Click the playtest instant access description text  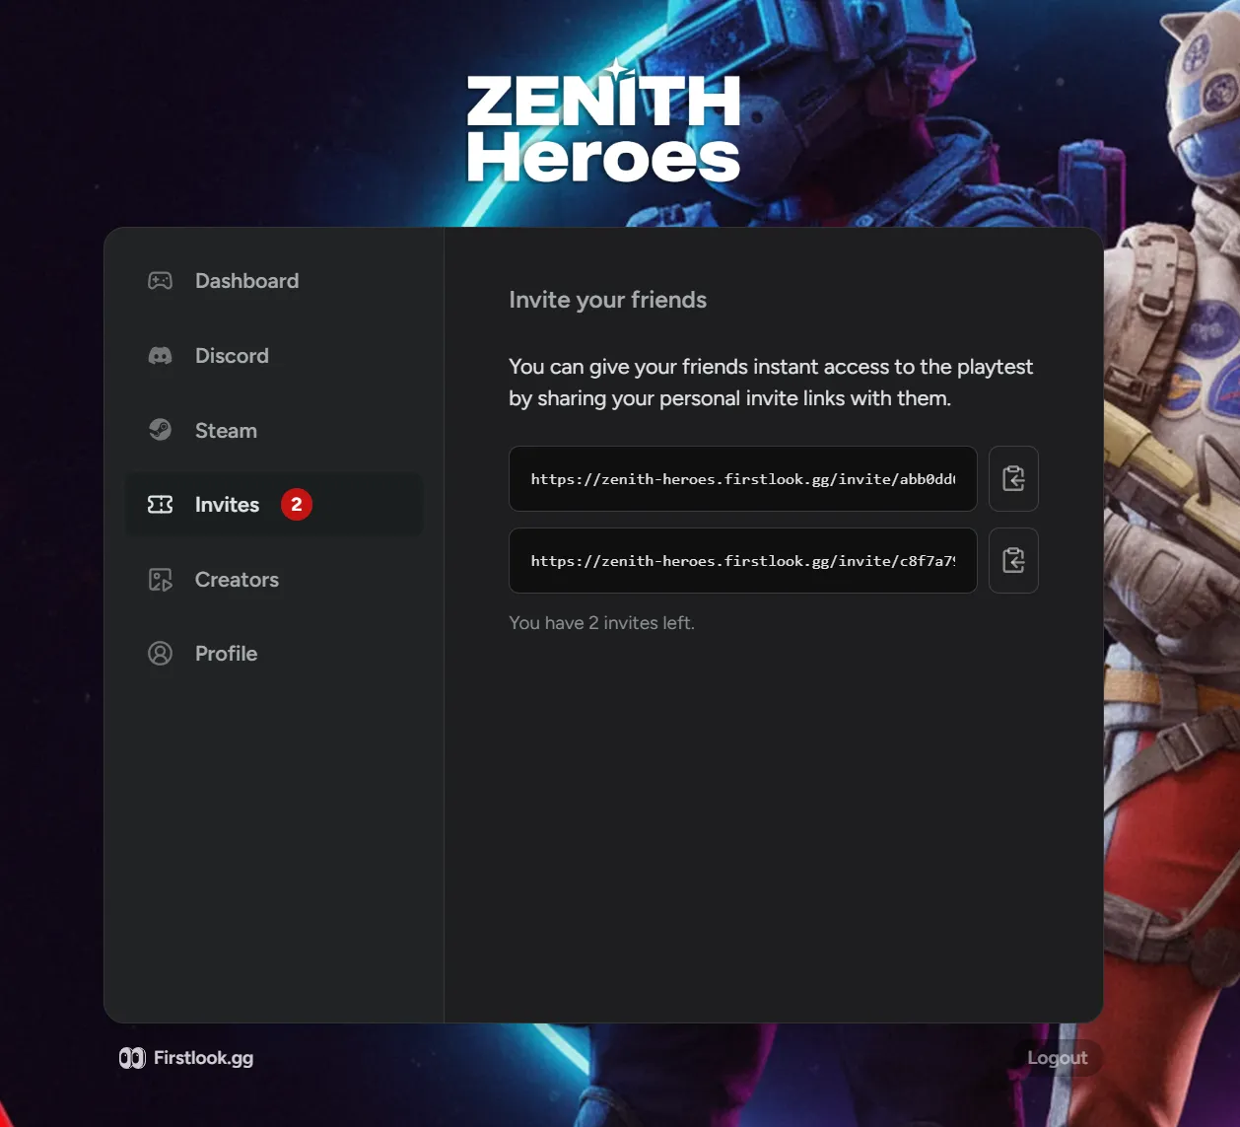(x=771, y=383)
